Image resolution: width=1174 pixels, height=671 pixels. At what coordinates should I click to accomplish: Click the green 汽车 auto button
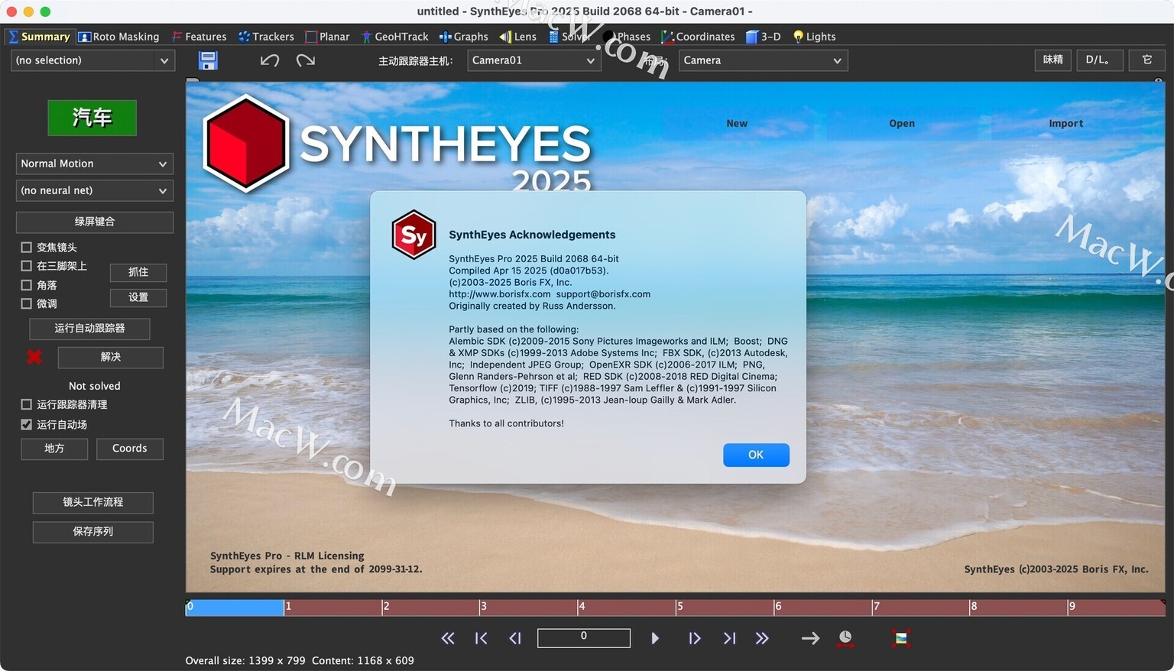92,118
